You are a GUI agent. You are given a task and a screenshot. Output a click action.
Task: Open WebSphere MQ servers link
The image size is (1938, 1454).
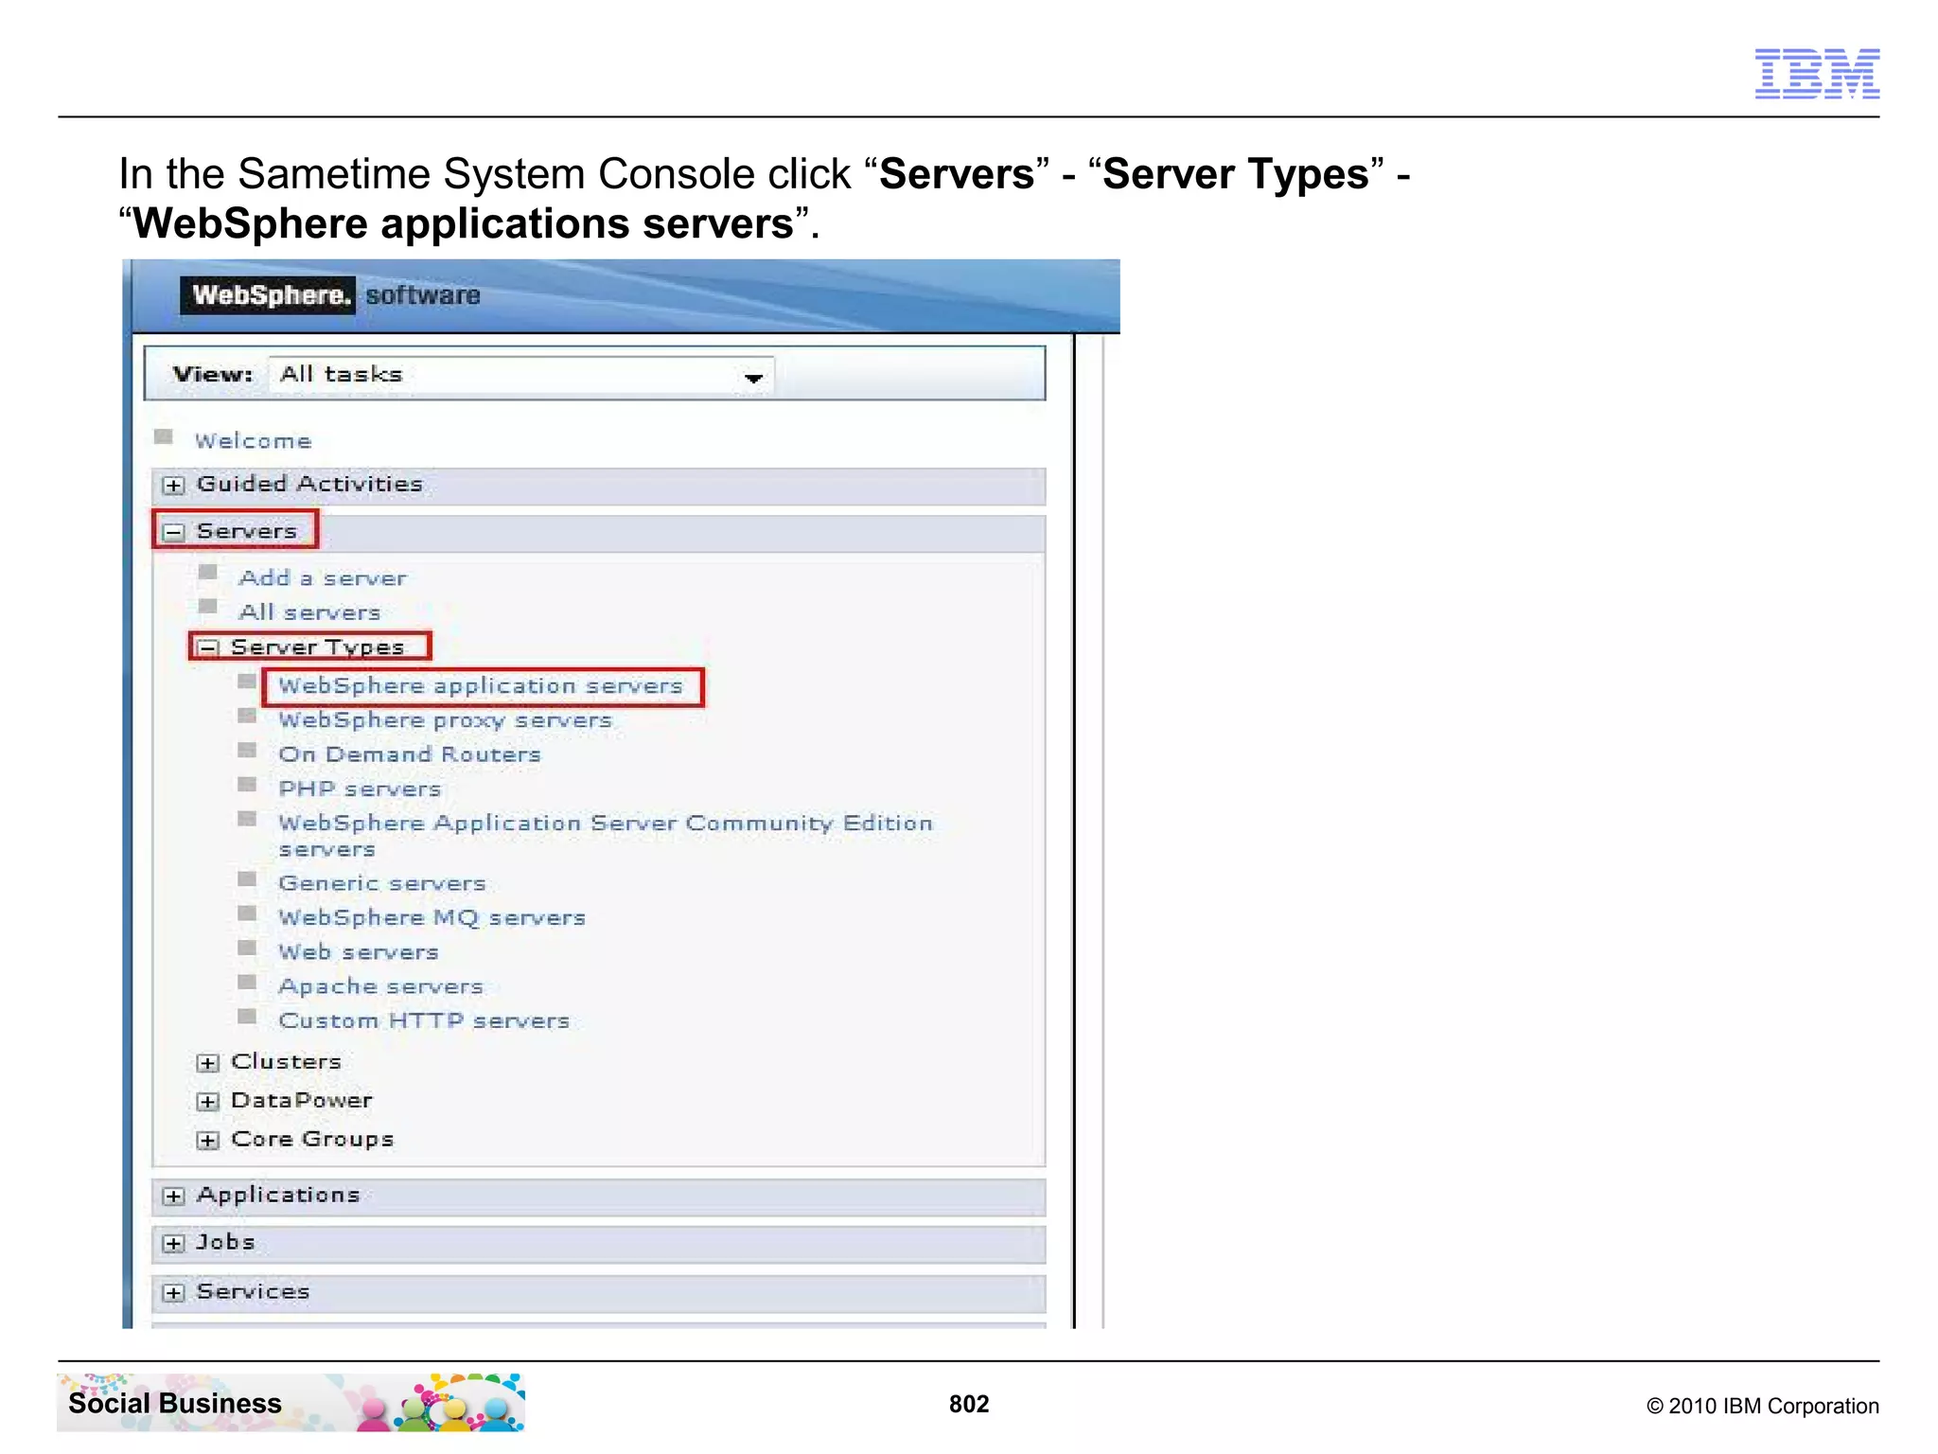tap(432, 917)
